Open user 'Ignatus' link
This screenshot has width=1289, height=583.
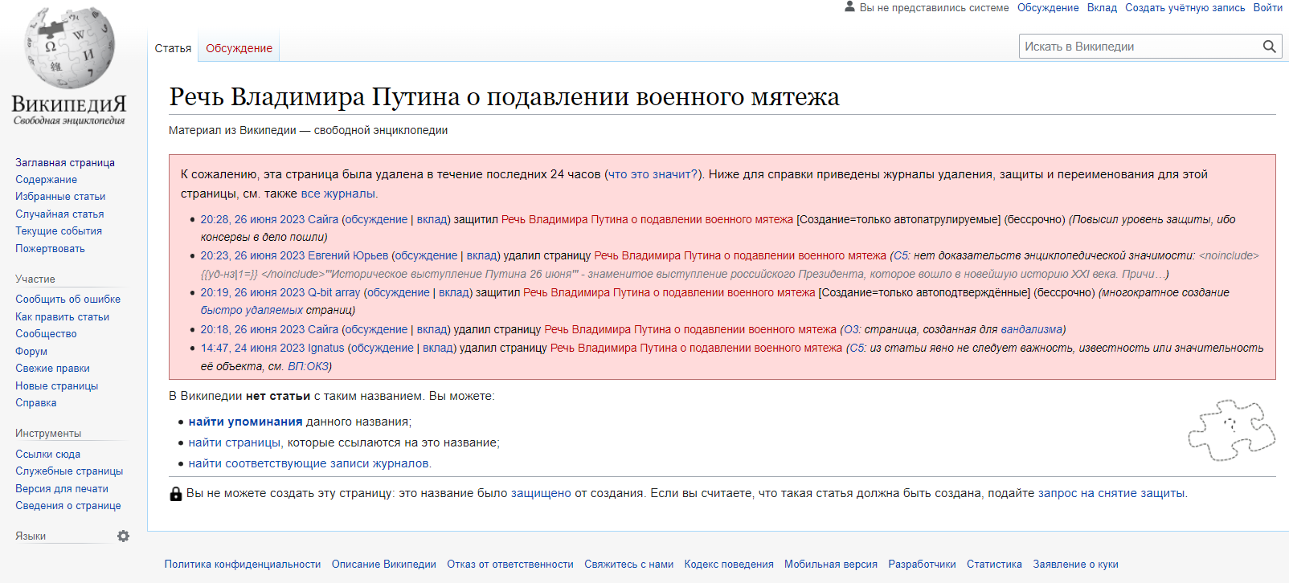[326, 348]
